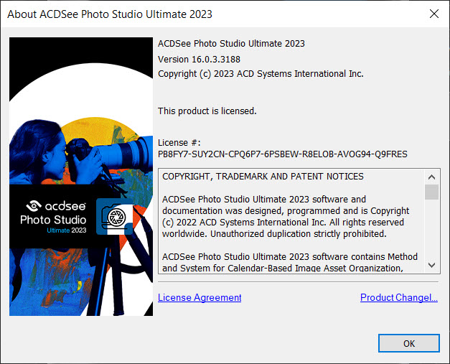Click the notices scrollbar down arrow
Viewport: 450px width, 364px height.
click(431, 266)
